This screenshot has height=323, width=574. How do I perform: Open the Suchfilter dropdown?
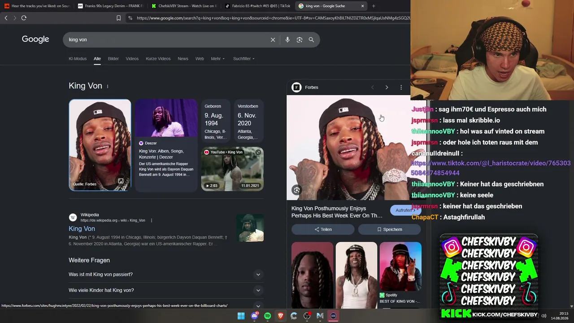[x=244, y=59]
